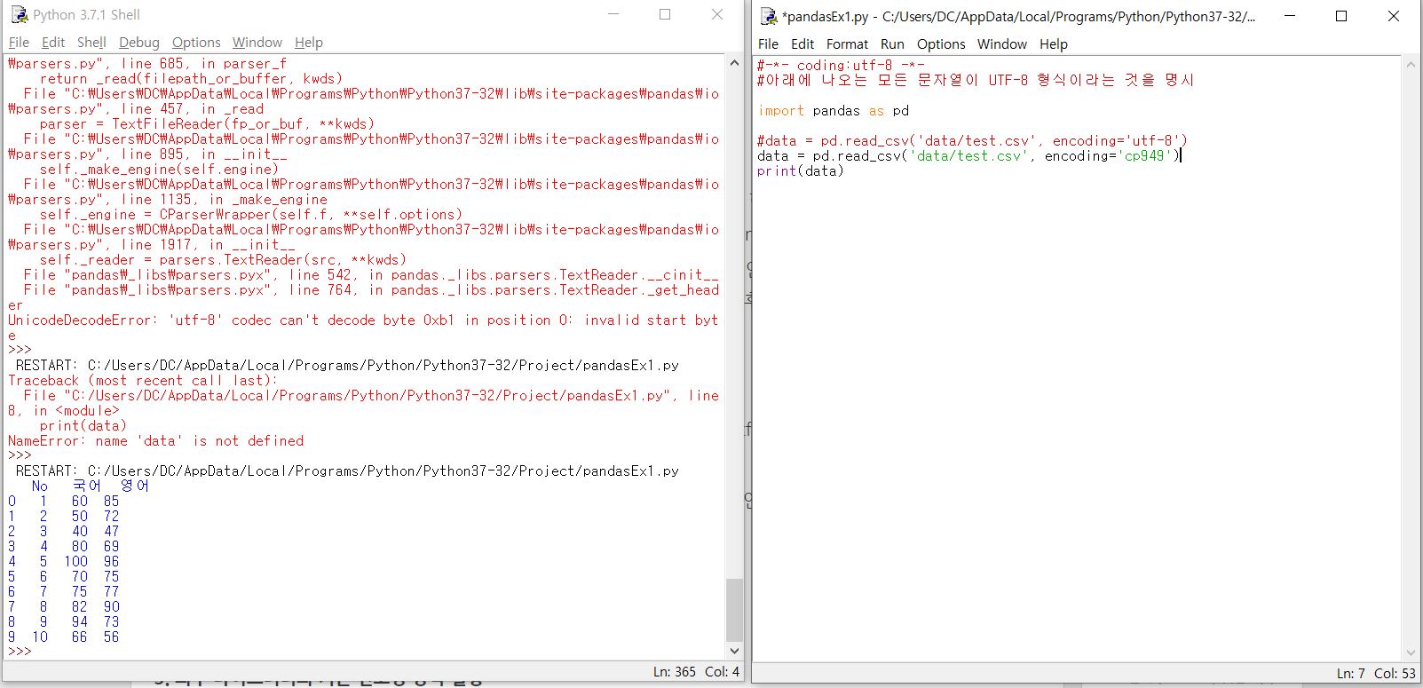Open the Window menu in Python Shell
This screenshot has width=1423, height=688.
click(257, 43)
